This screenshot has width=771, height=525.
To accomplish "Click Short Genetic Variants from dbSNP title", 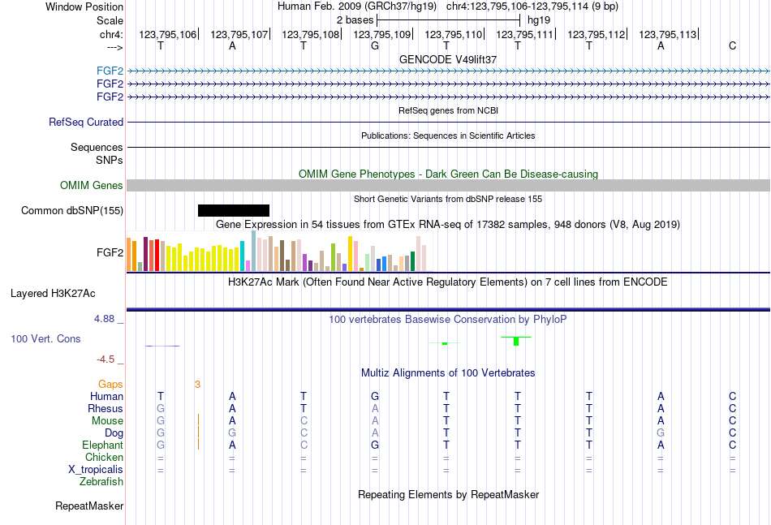I will pos(448,199).
